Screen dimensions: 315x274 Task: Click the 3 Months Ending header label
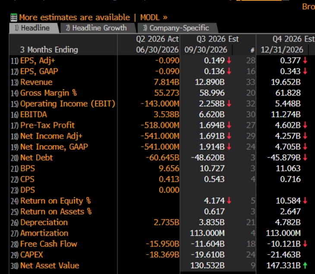(49, 50)
